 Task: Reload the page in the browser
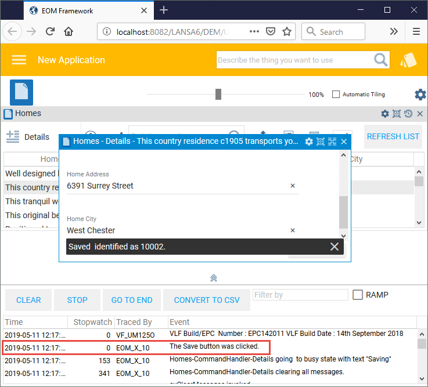point(51,32)
